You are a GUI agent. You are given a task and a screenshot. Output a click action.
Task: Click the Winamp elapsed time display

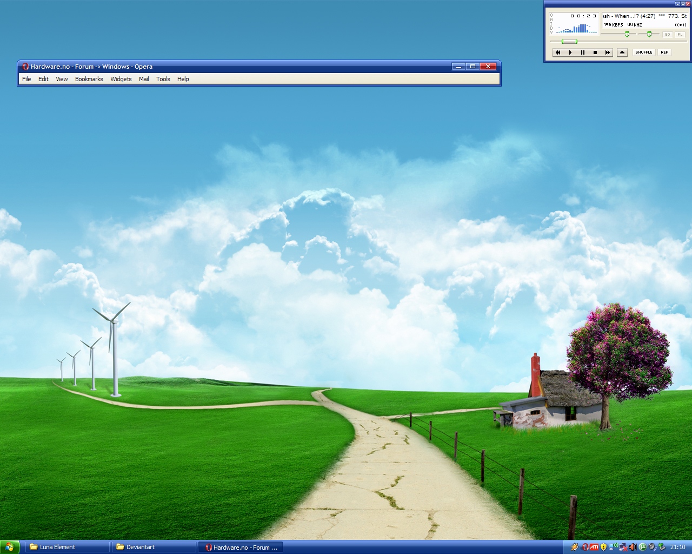pos(583,16)
